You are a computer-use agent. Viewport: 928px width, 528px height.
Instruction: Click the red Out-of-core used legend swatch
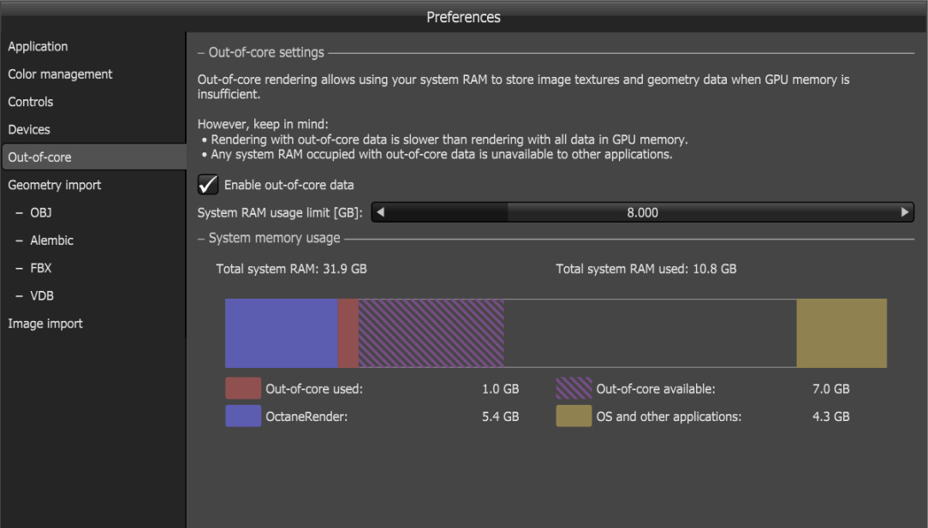(x=243, y=389)
